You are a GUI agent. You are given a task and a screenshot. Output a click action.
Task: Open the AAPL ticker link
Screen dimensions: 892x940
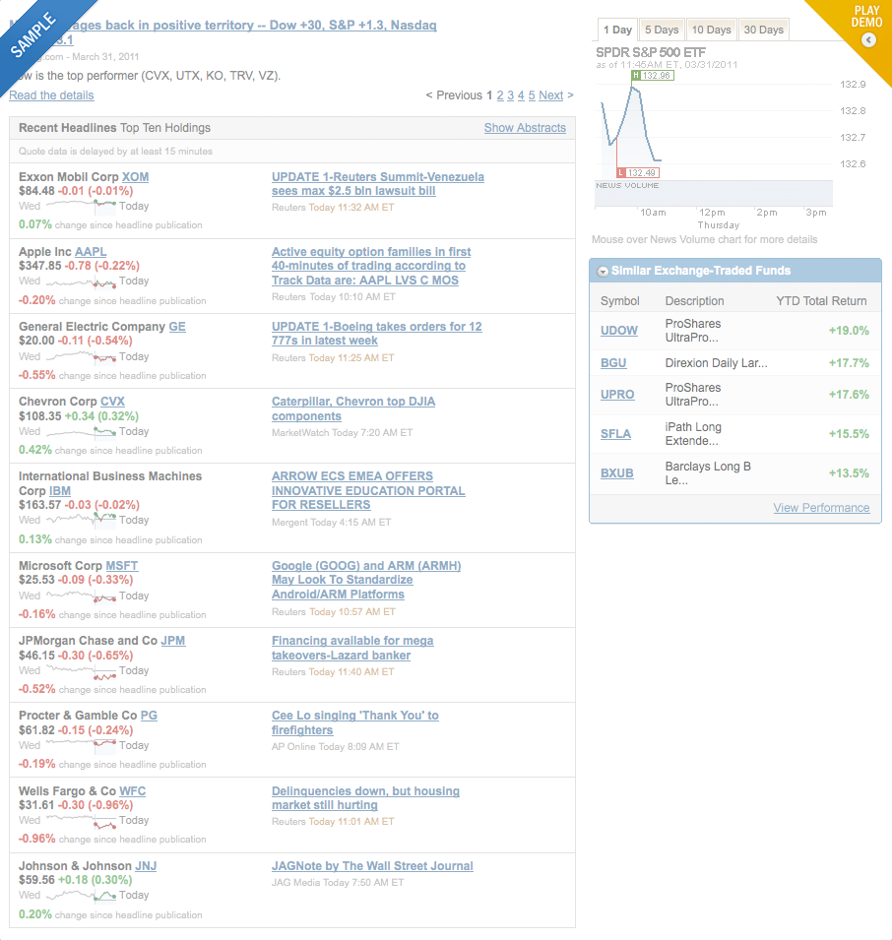[91, 252]
